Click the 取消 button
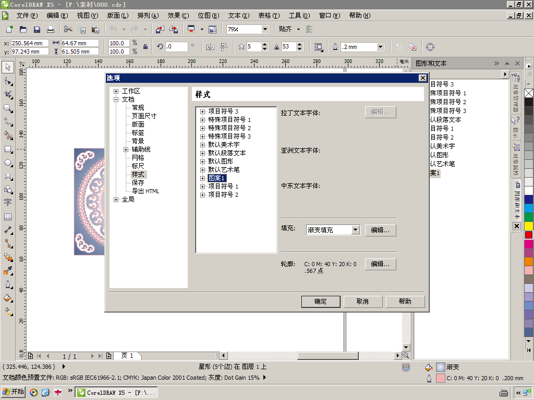Image resolution: width=534 pixels, height=400 pixels. click(x=363, y=302)
